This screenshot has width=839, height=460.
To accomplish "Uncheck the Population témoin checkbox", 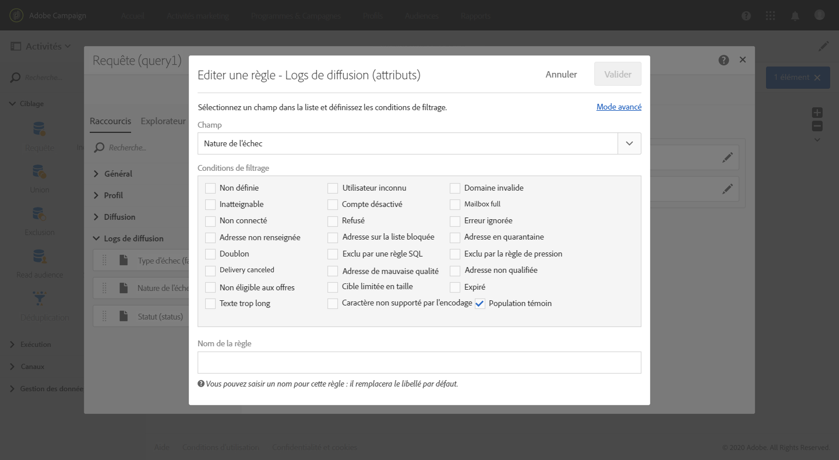I will (480, 304).
